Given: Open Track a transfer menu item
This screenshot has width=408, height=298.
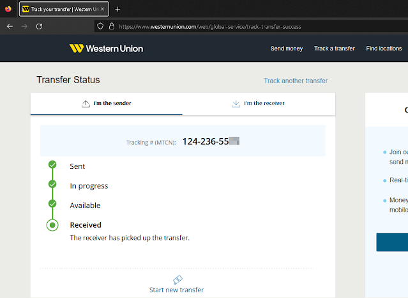Looking at the screenshot, I should point(335,49).
